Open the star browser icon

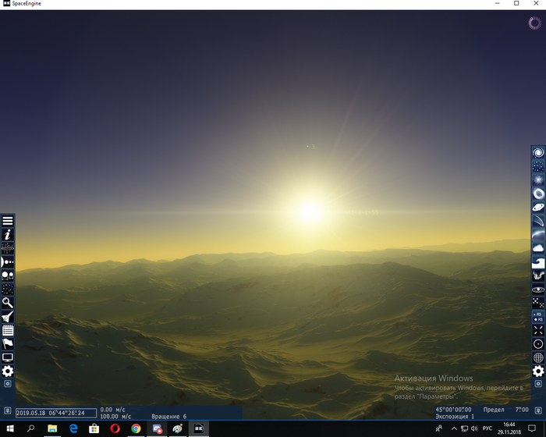coord(8,289)
